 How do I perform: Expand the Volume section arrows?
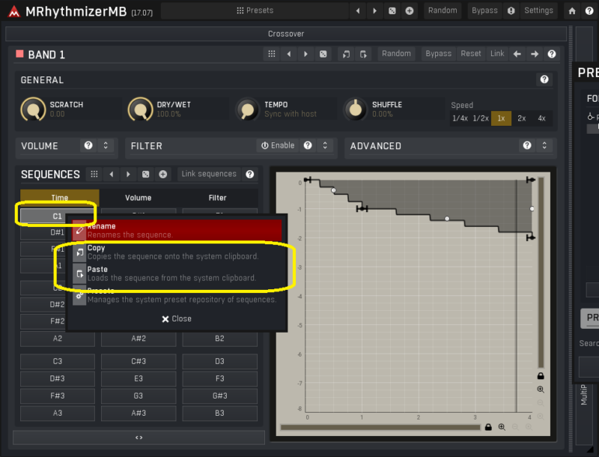click(106, 145)
